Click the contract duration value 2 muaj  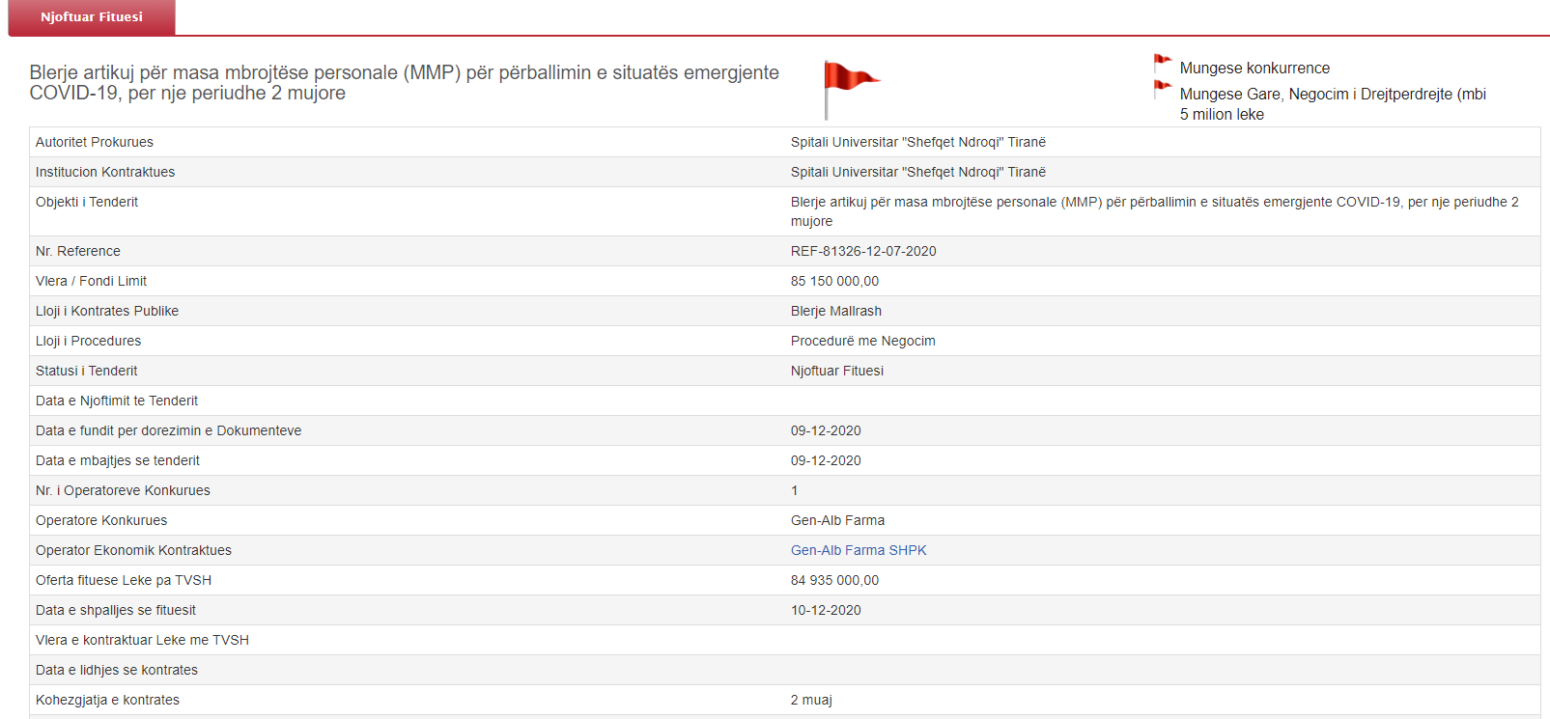(x=811, y=700)
